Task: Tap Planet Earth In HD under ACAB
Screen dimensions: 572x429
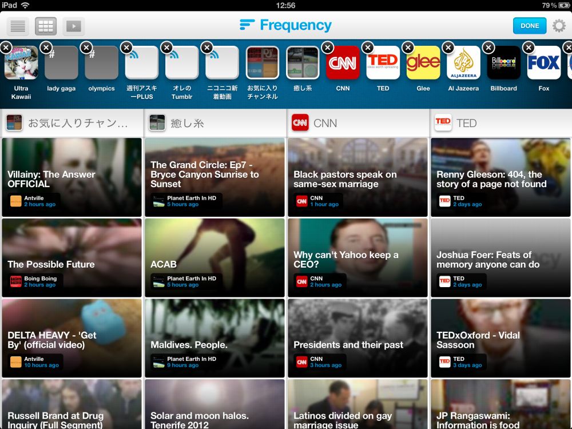Action: (186, 281)
